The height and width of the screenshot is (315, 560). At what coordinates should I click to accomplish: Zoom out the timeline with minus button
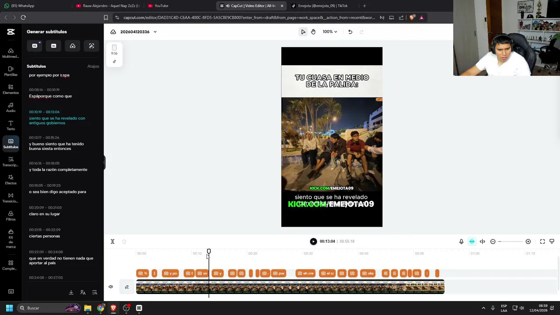493,241
